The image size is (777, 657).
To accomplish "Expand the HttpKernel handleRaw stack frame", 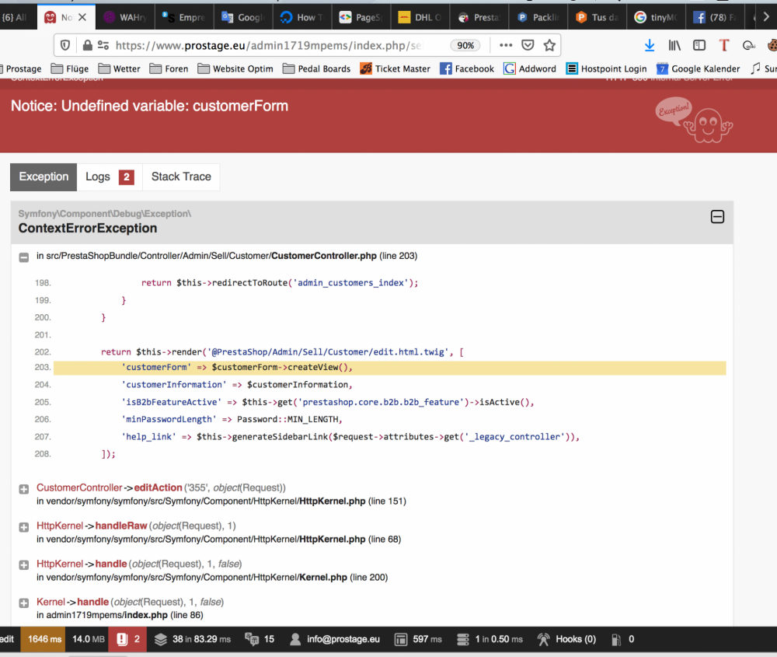I will [x=23, y=526].
